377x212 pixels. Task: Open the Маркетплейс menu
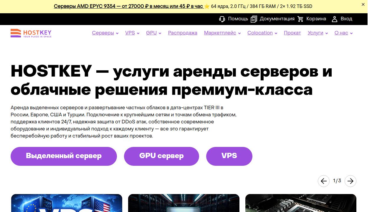(x=220, y=33)
